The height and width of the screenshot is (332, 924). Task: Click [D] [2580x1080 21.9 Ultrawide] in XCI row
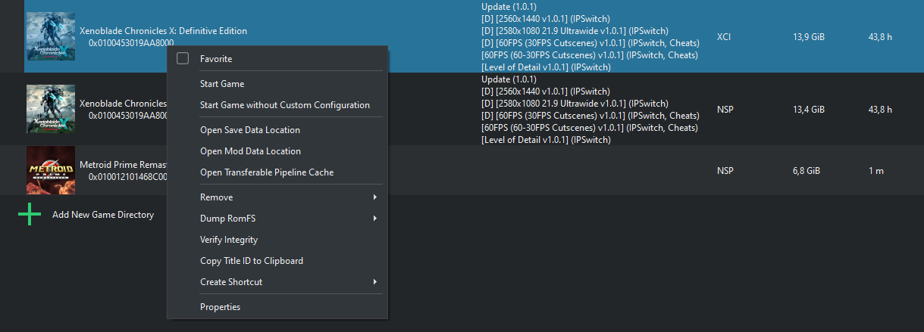pos(575,31)
